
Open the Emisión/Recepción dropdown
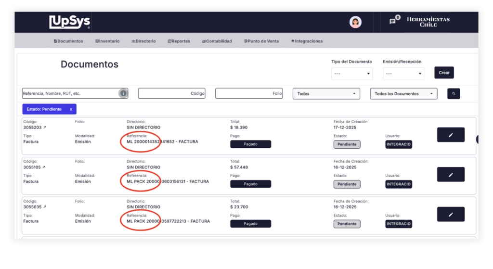point(403,74)
